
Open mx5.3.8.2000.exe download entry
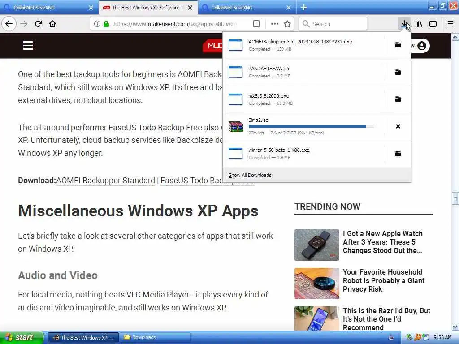[x=303, y=99]
